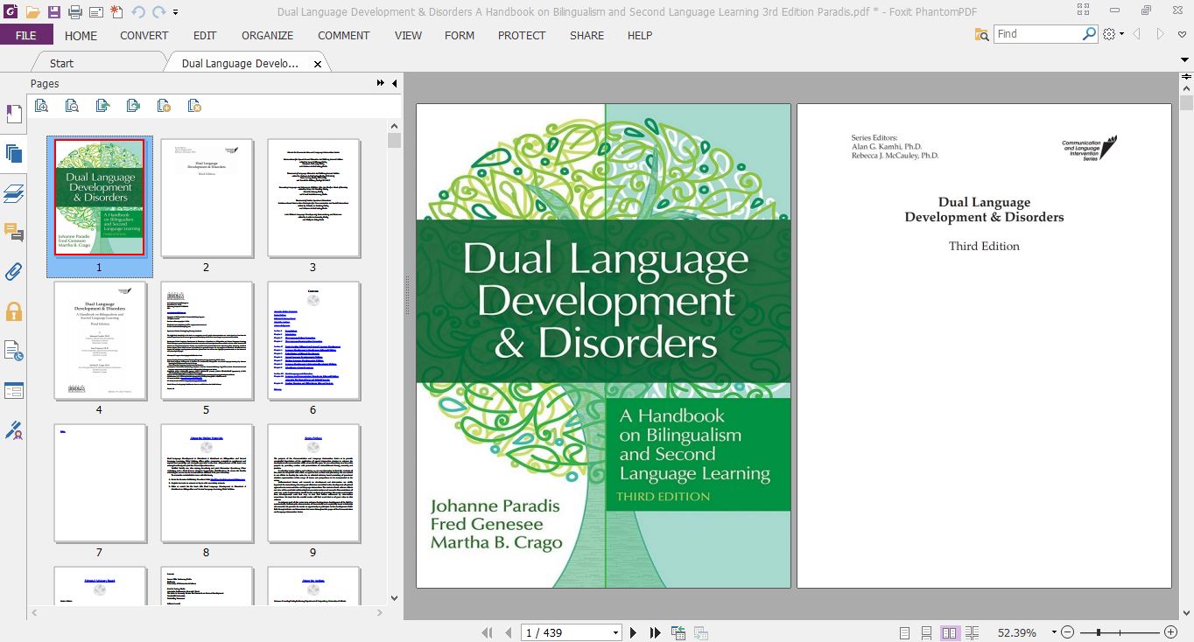Switch to the HOME ribbon tab
The width and height of the screenshot is (1194, 642).
[81, 35]
